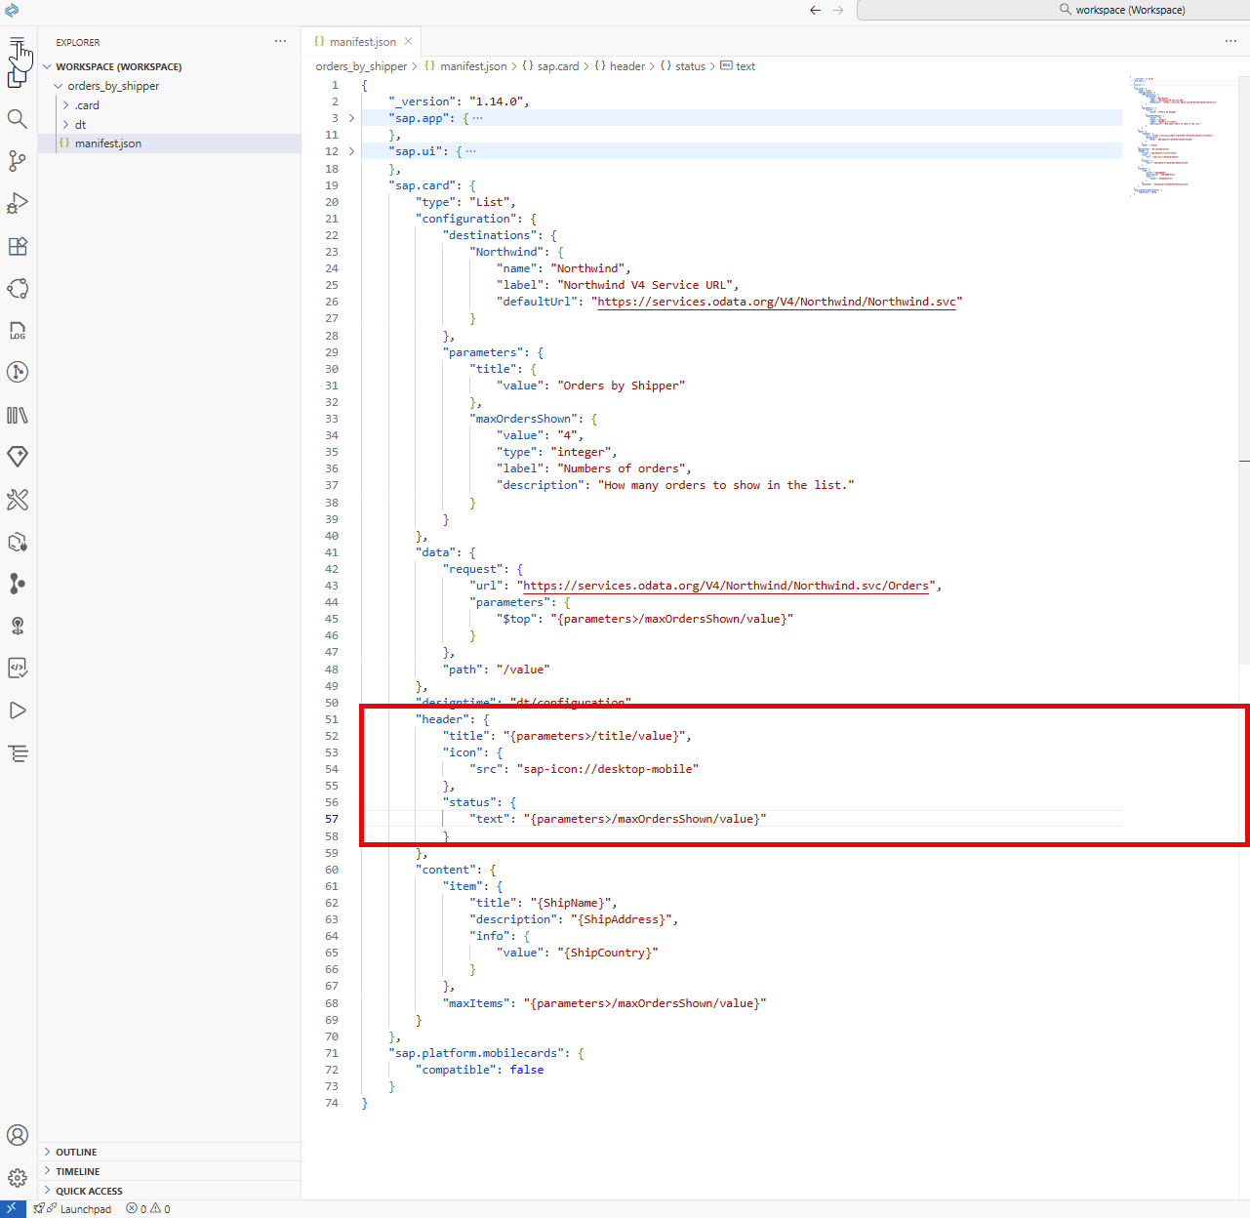1250x1218 pixels.
Task: Go forward with the right arrow
Action: [x=838, y=10]
